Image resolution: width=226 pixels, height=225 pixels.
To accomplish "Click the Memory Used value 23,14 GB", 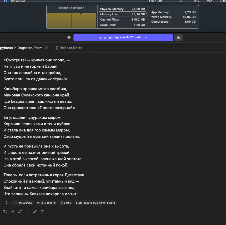I will [x=138, y=14].
